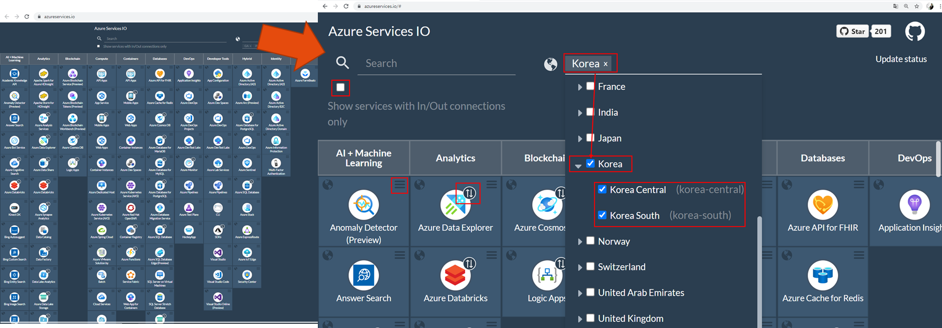Screen dimensions: 942x328
Task: Open the Update status link
Action: pos(901,59)
